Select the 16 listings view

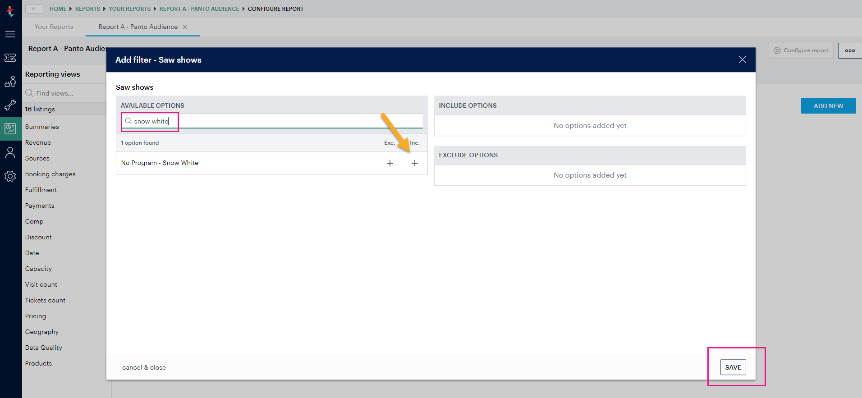click(64, 109)
